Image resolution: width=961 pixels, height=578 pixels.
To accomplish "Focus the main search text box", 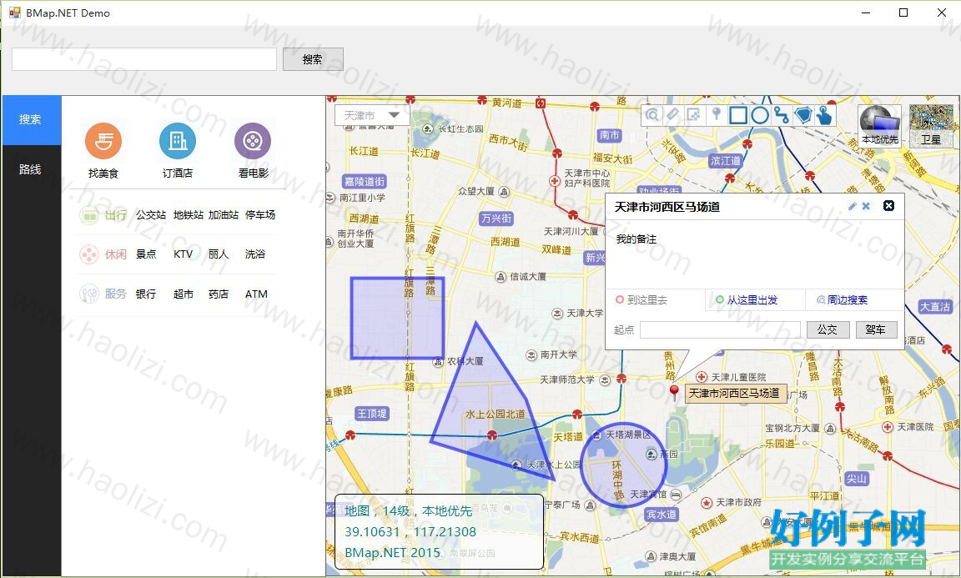I will [144, 59].
